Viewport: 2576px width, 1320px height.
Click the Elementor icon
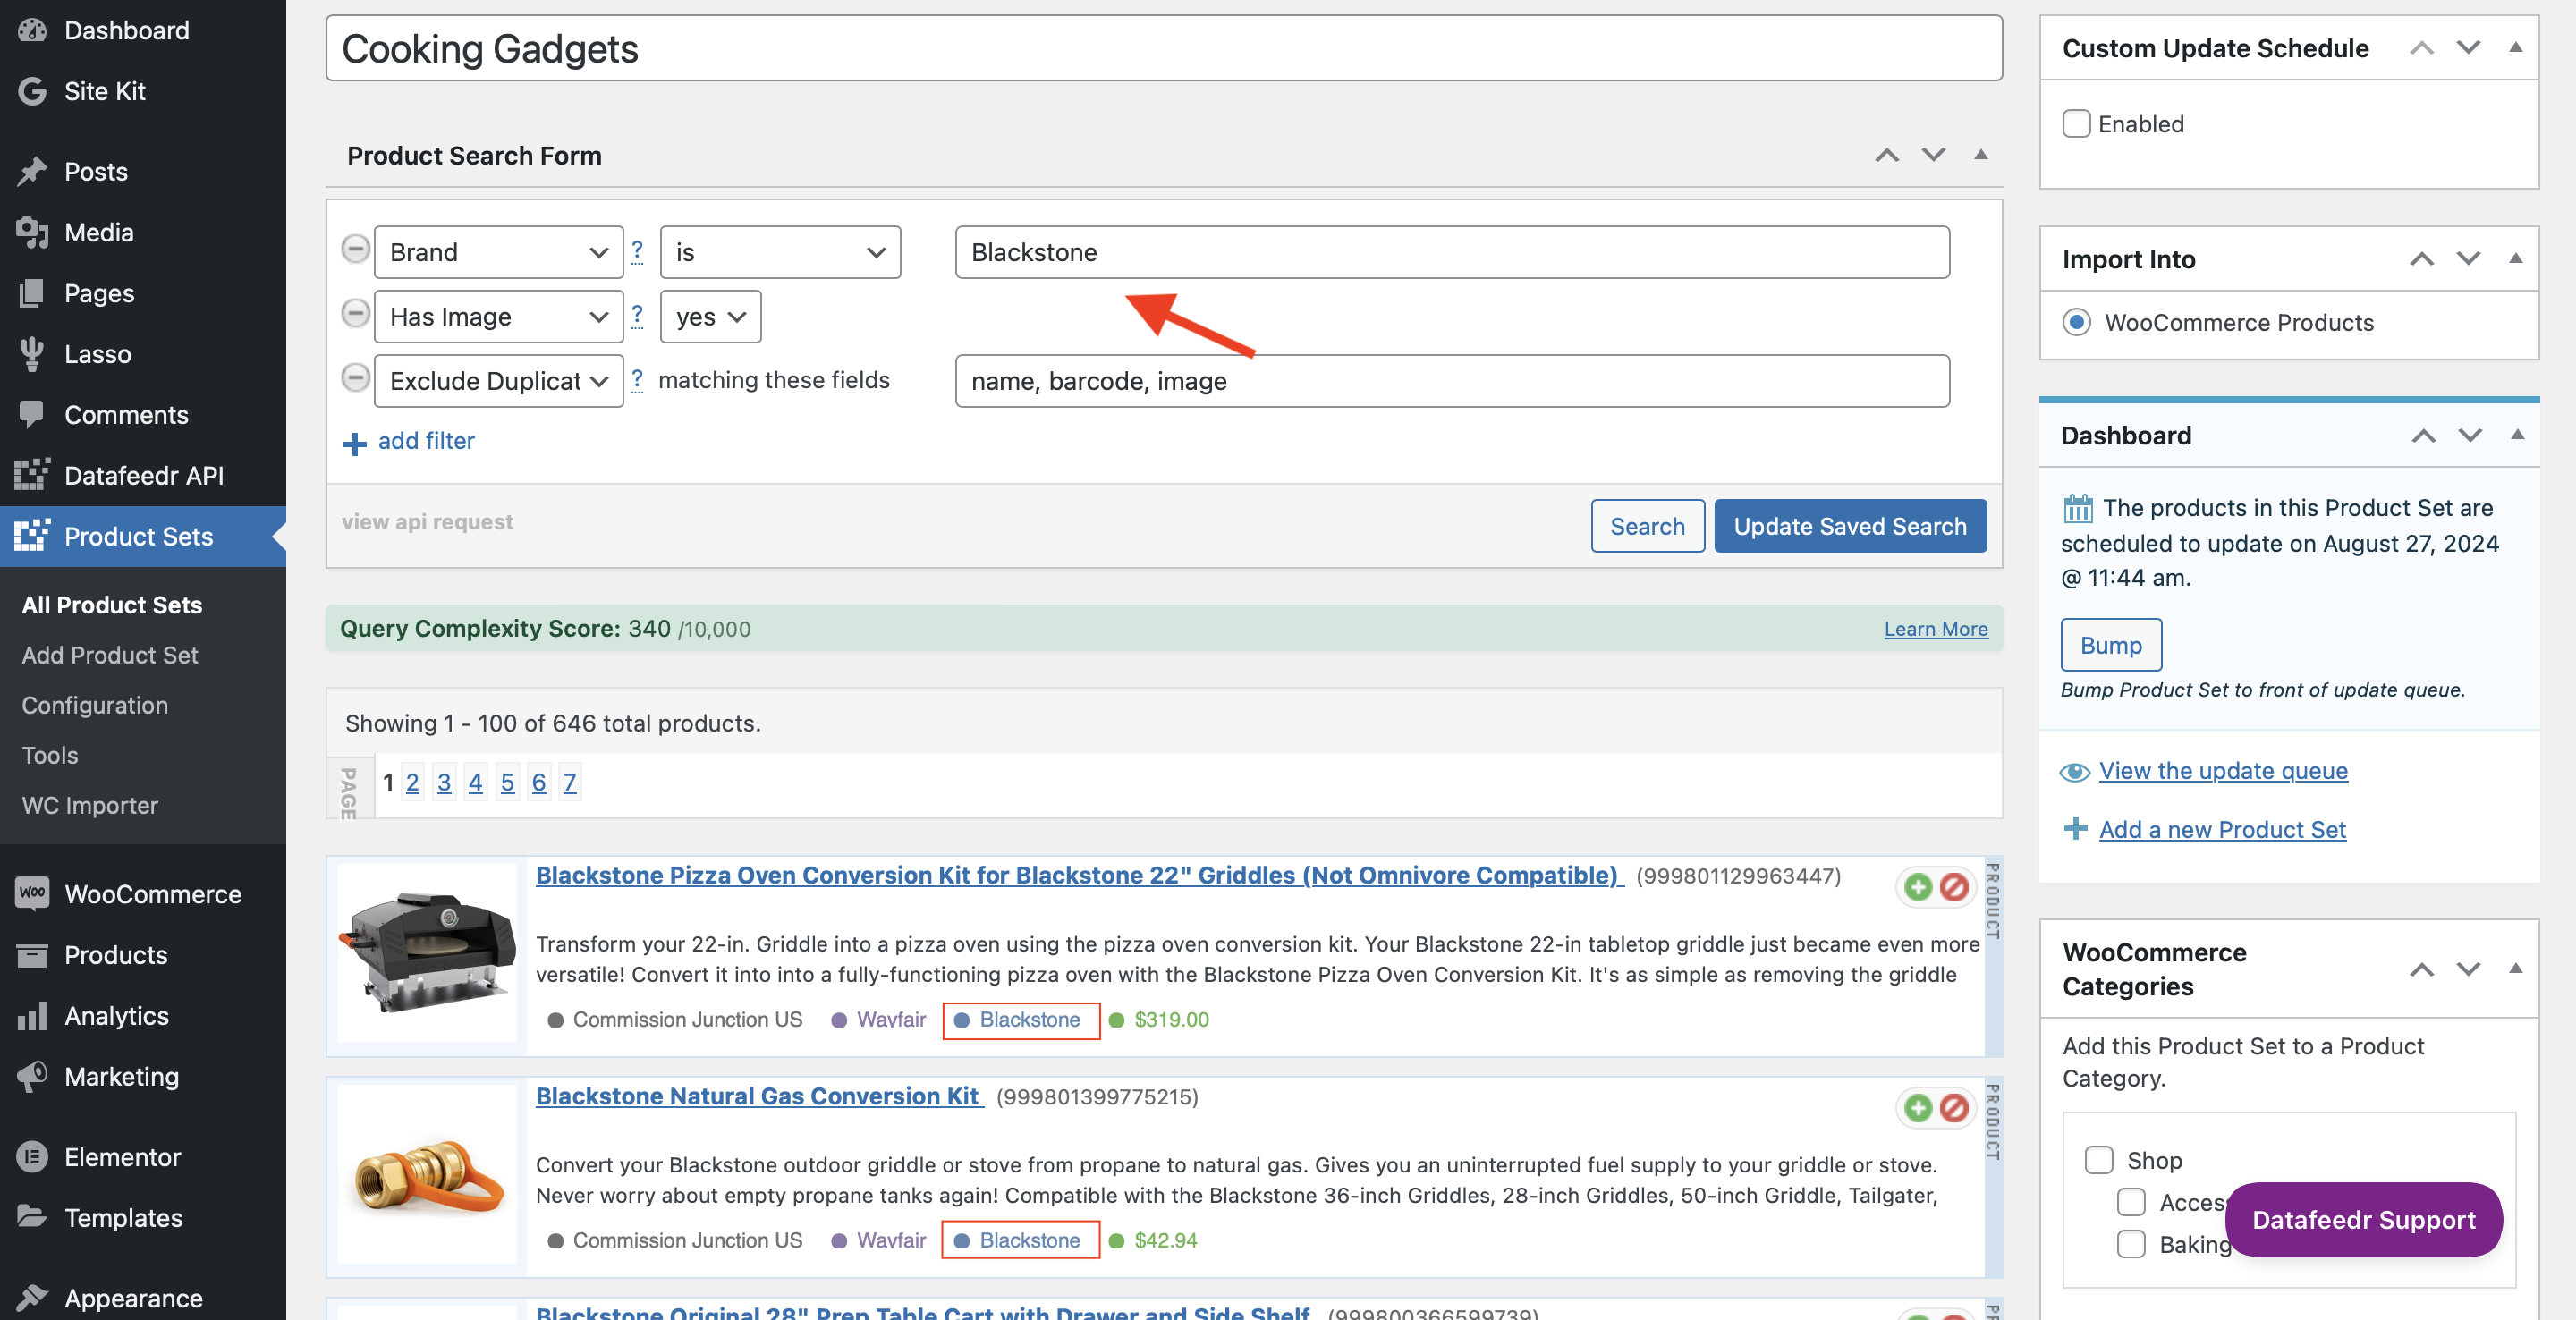[x=32, y=1157]
